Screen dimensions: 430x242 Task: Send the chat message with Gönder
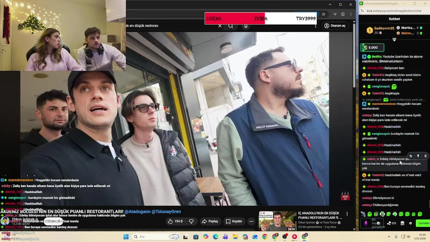pyautogui.click(x=423, y=223)
